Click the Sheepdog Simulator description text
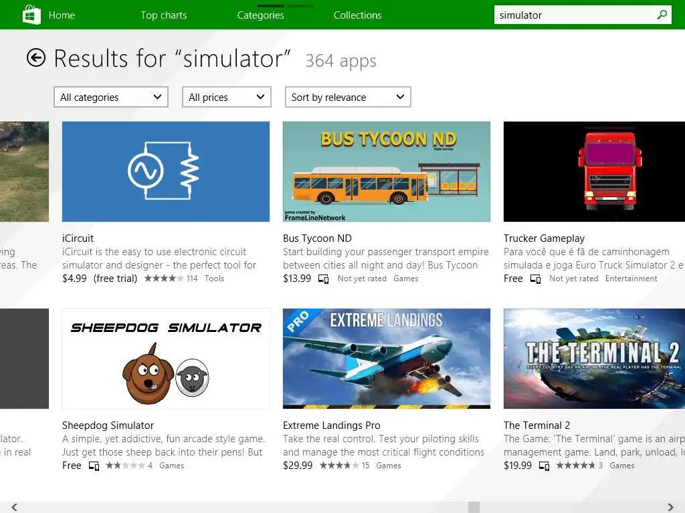 click(x=163, y=446)
